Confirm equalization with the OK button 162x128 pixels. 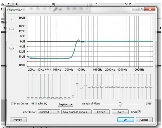click(126, 120)
